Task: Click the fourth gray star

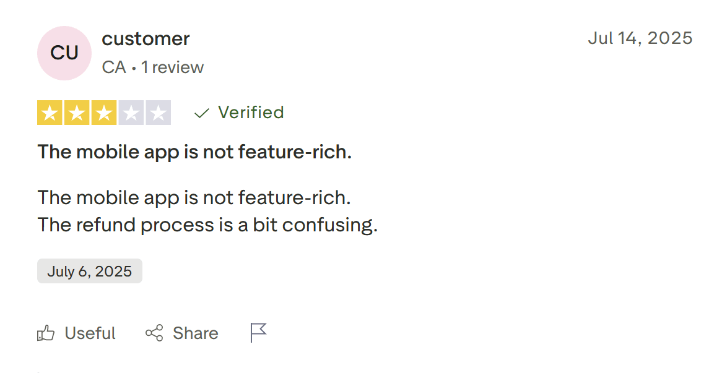Action: (131, 113)
